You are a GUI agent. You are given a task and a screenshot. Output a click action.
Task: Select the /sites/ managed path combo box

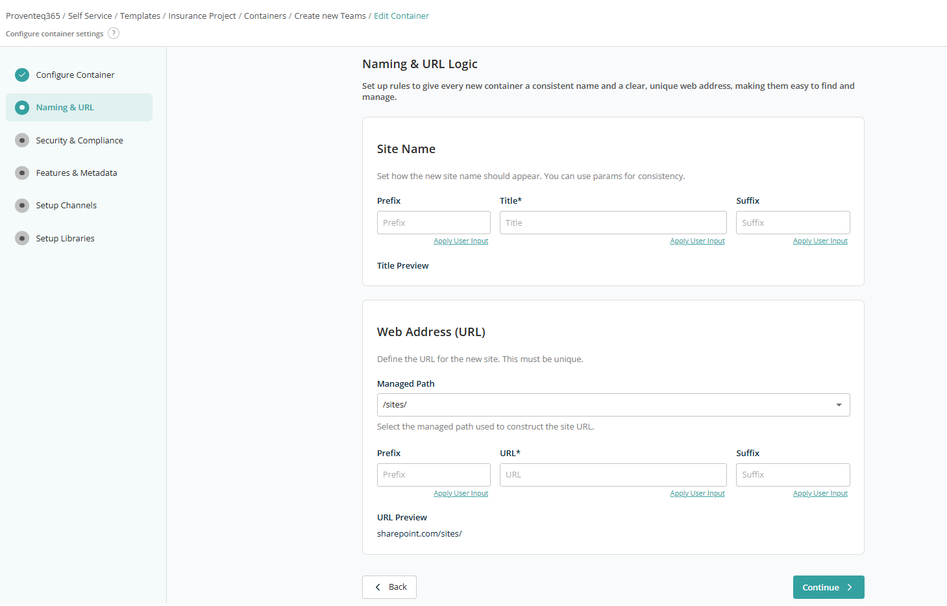tap(613, 405)
